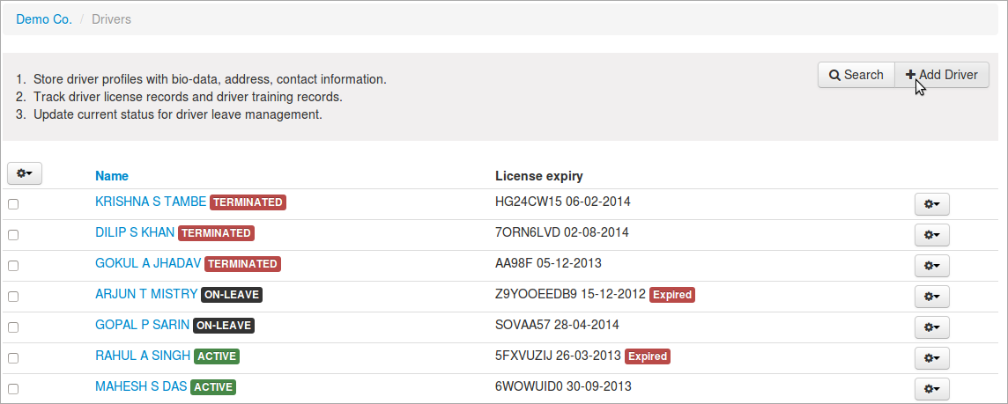Open gear menu for GOPAL P SARIN row
This screenshot has height=404, width=1008.
click(931, 327)
